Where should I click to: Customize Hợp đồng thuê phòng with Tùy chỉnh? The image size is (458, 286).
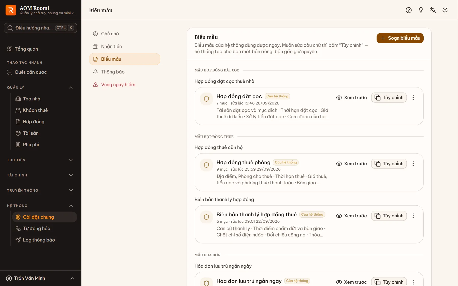[x=389, y=164]
